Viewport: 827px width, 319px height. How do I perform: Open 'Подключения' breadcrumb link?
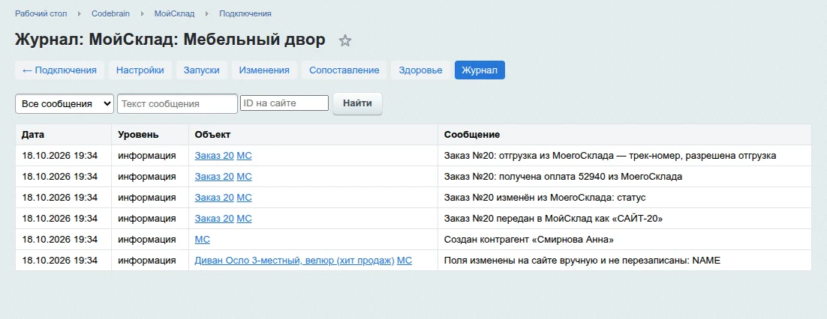(245, 13)
